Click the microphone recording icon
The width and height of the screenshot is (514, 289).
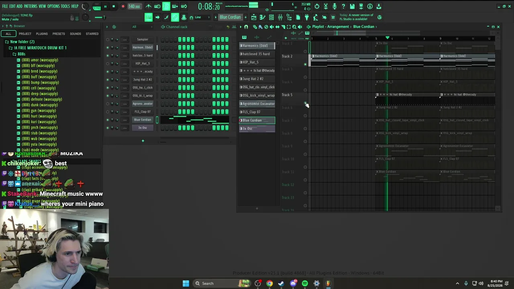click(x=335, y=6)
